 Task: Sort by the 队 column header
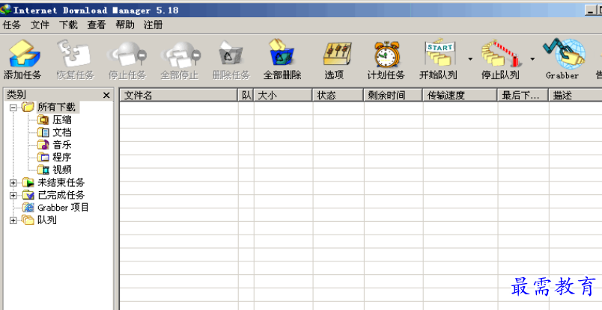tap(246, 96)
